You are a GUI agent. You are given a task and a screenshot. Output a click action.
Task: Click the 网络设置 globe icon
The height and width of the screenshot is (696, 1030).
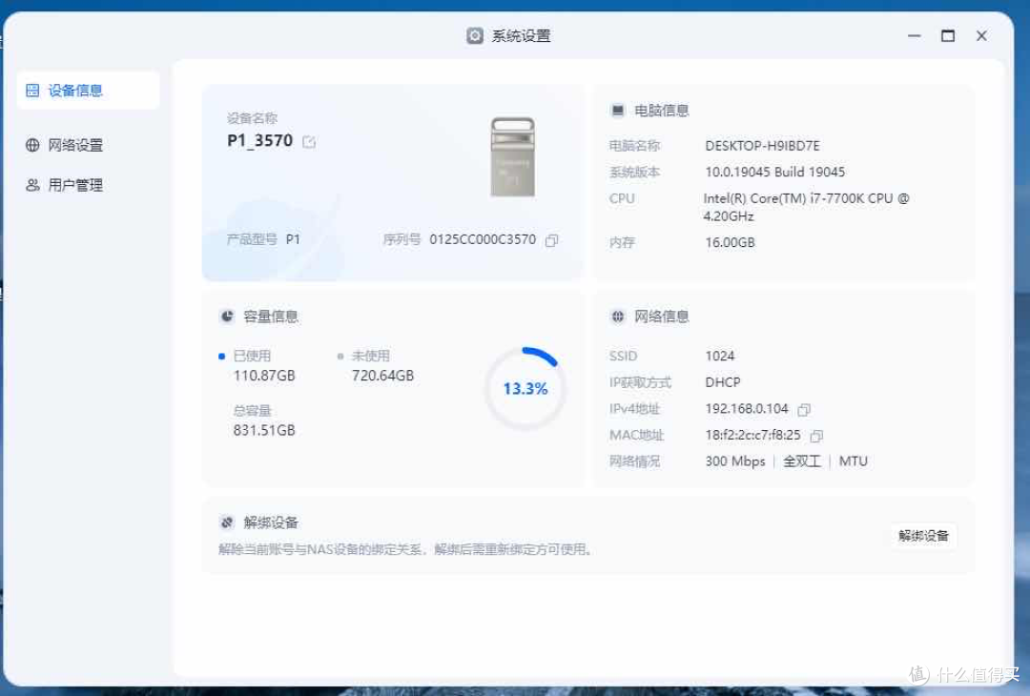pos(32,145)
